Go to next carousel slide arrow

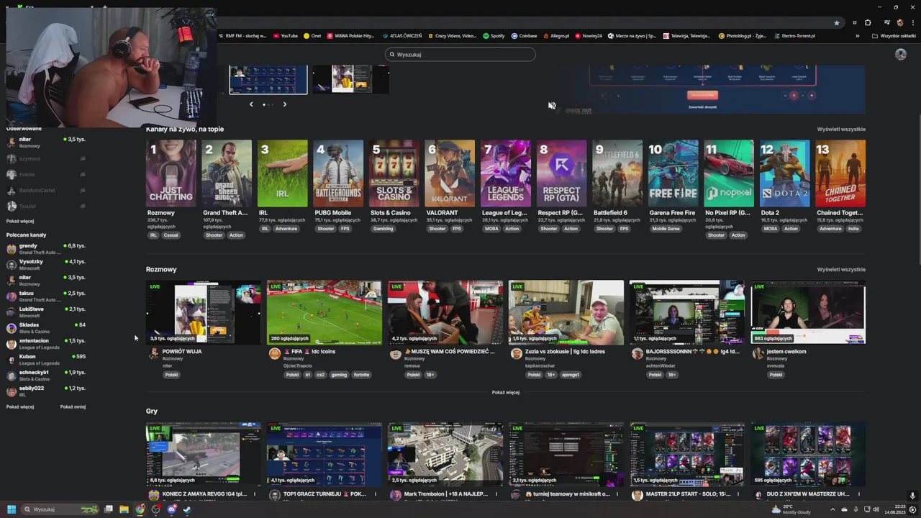284,104
